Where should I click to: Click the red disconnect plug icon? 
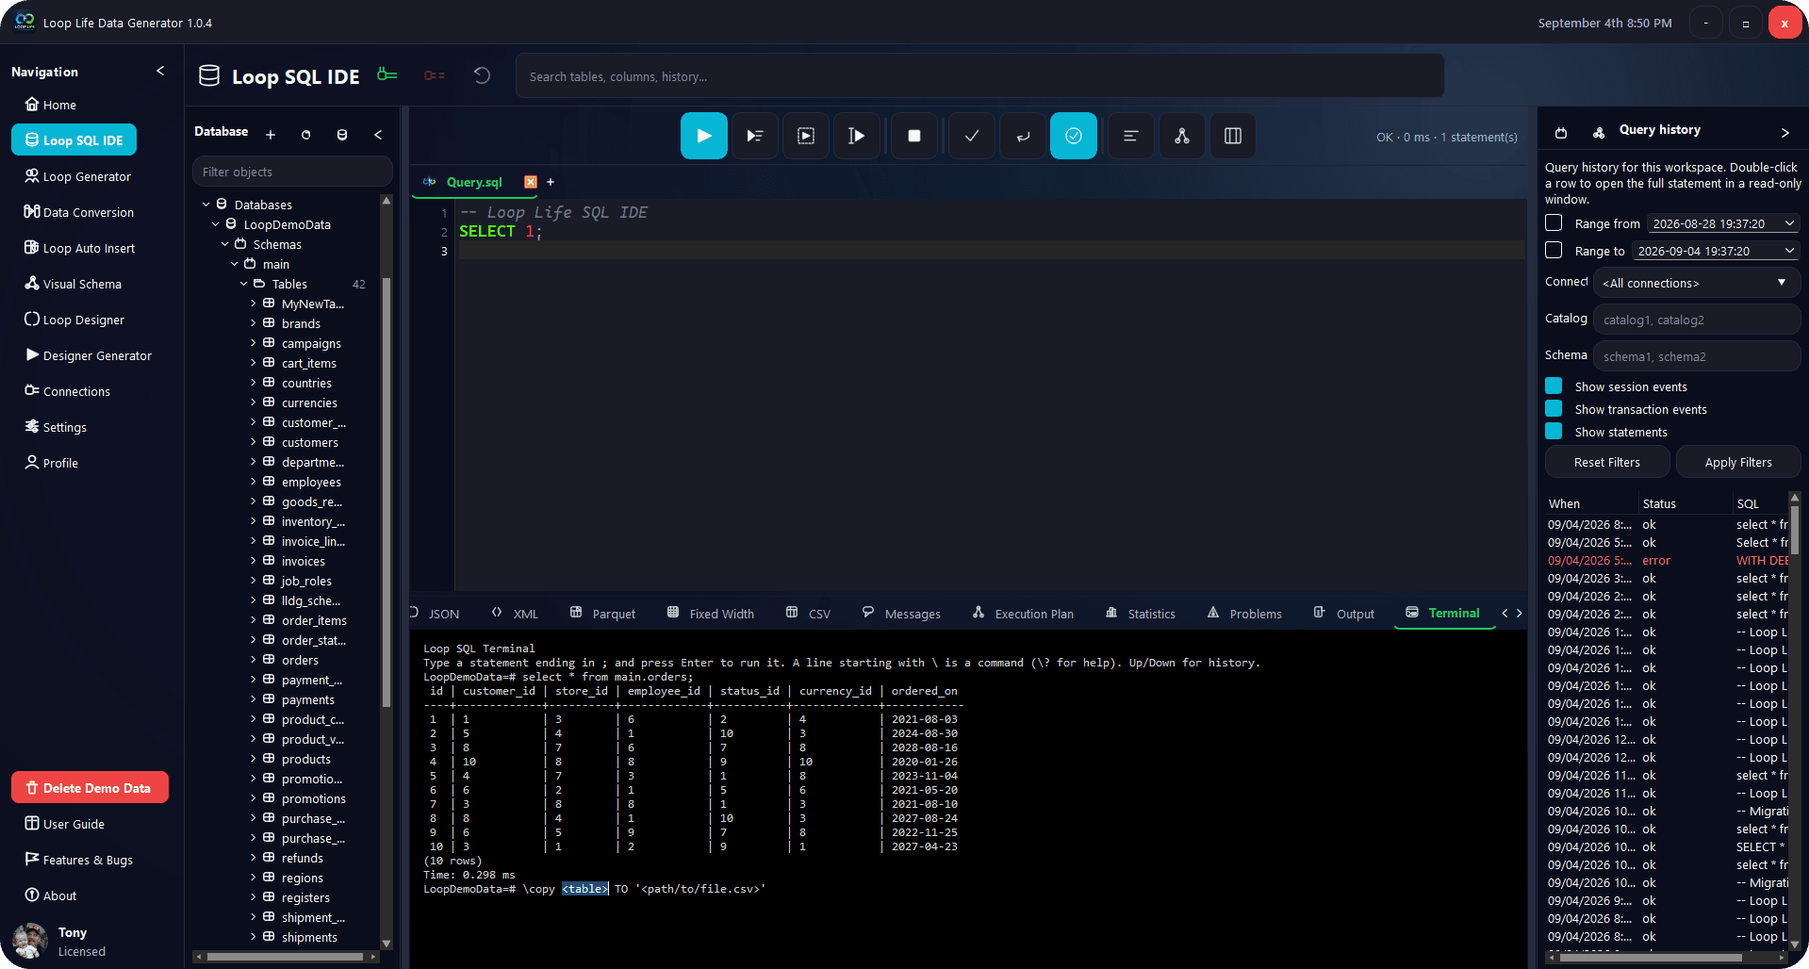coord(435,75)
